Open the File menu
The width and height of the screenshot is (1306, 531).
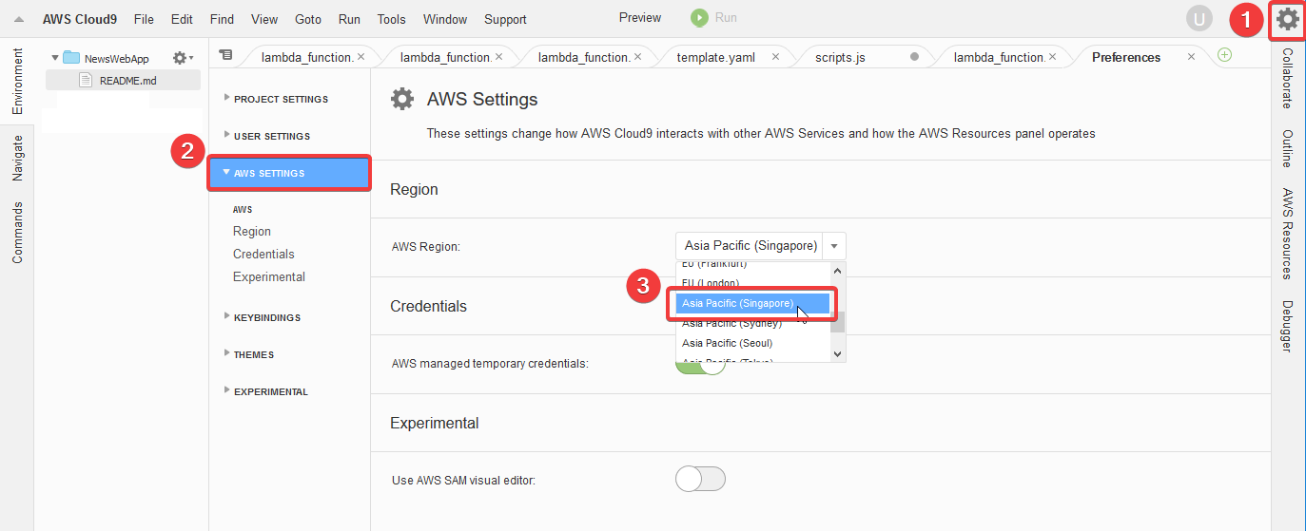click(144, 19)
